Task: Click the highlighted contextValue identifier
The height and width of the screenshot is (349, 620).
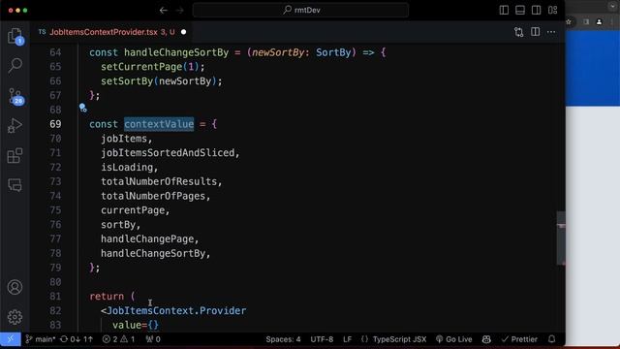Action: (159, 124)
